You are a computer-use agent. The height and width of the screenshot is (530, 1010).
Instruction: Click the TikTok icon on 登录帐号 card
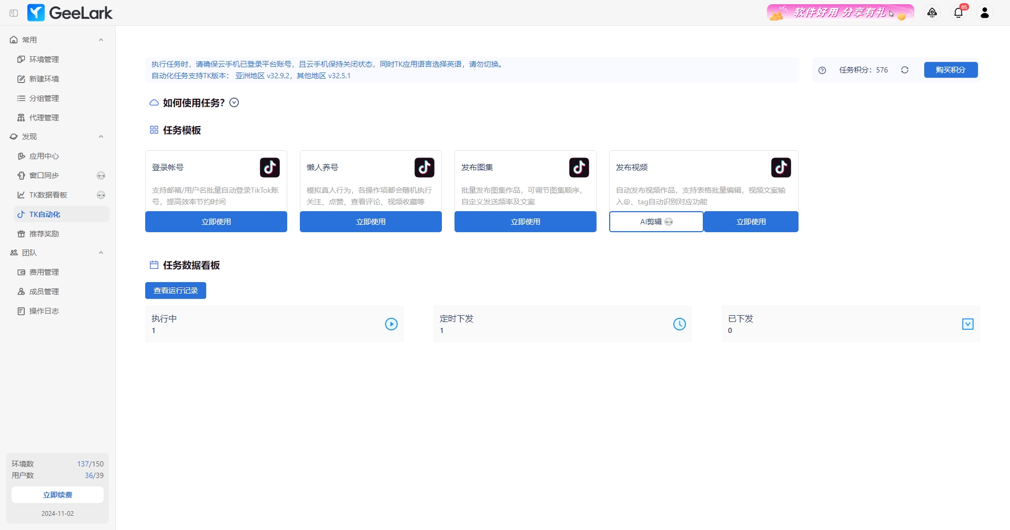[270, 168]
